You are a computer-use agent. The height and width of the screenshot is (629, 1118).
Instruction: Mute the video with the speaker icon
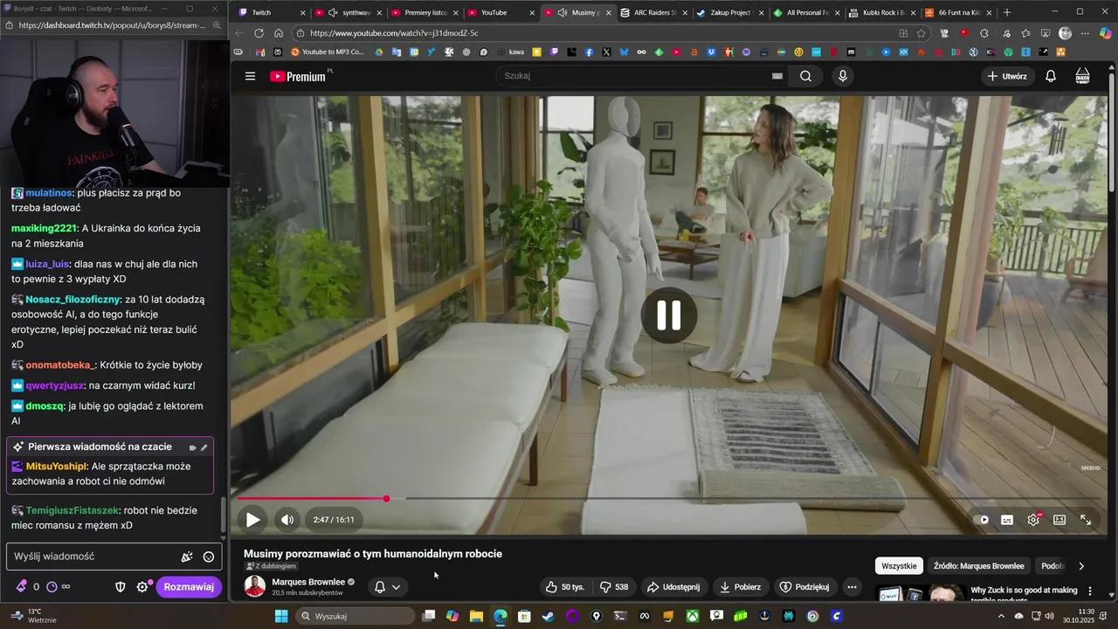[x=287, y=520]
